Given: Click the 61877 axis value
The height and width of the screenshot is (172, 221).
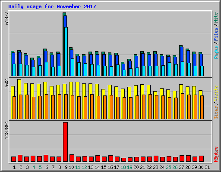Looking at the screenshot, I should pyautogui.click(x=6, y=18).
